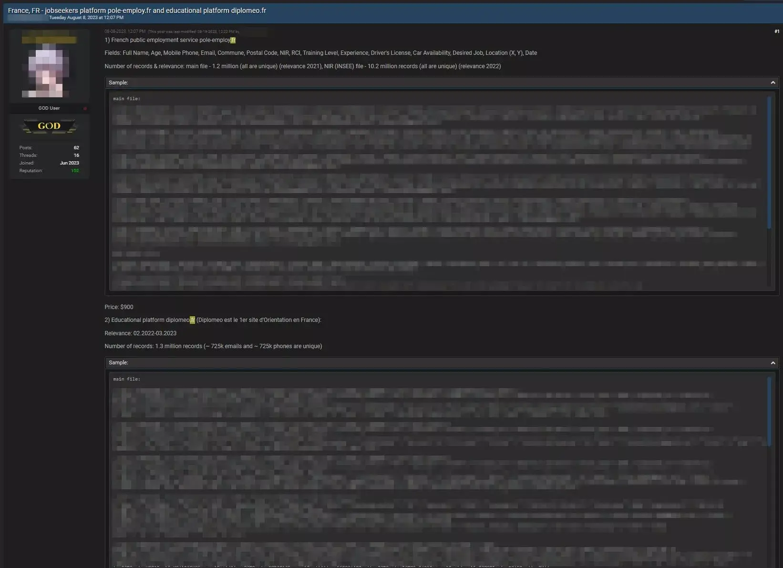Click the 'Jun 2023' joined date
This screenshot has height=568, width=783.
click(70, 163)
